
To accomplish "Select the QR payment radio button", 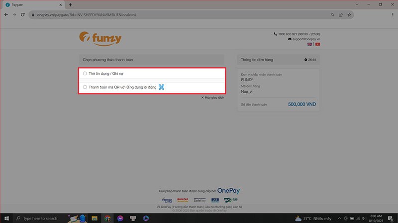I will click(85, 87).
